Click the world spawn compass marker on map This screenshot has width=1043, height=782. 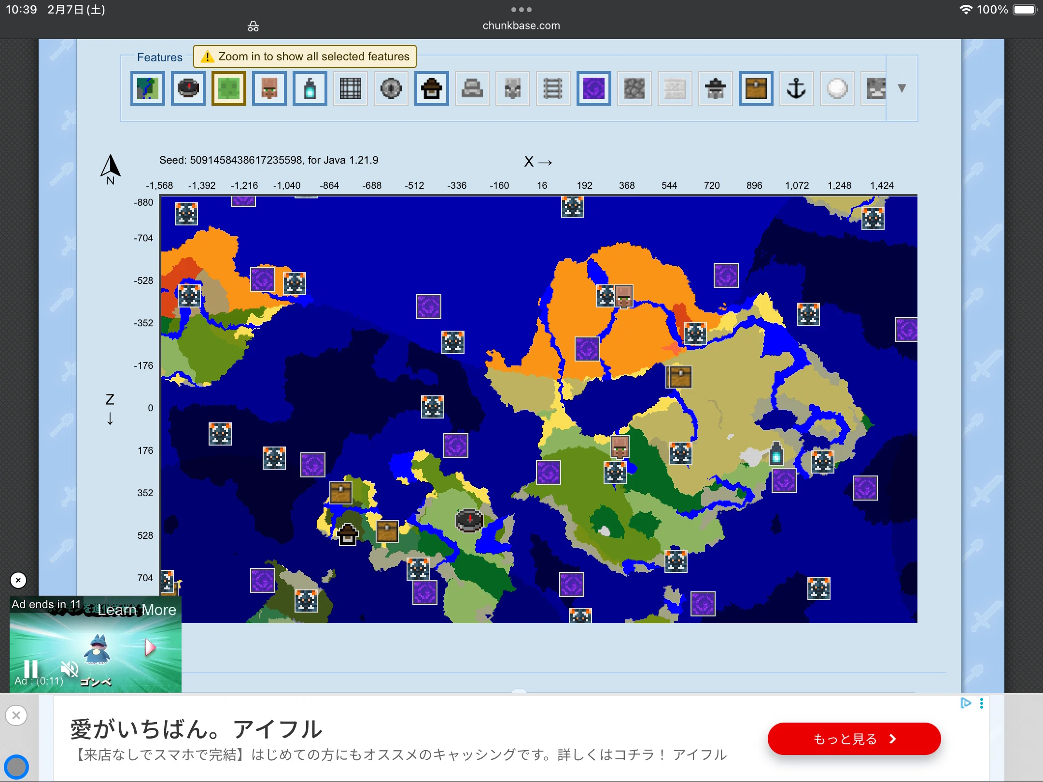(469, 520)
